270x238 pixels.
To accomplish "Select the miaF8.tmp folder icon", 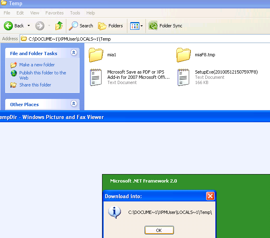I will pos(184,55).
